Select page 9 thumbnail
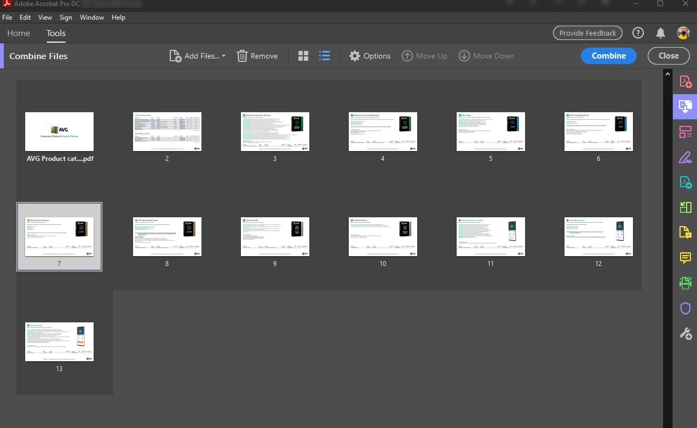The image size is (697, 428). point(275,236)
